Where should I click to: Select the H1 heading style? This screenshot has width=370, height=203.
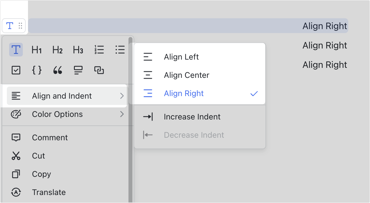[37, 50]
